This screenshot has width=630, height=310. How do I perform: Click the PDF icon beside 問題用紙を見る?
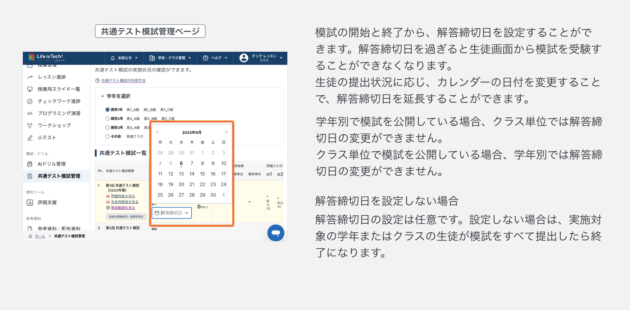tap(108, 196)
